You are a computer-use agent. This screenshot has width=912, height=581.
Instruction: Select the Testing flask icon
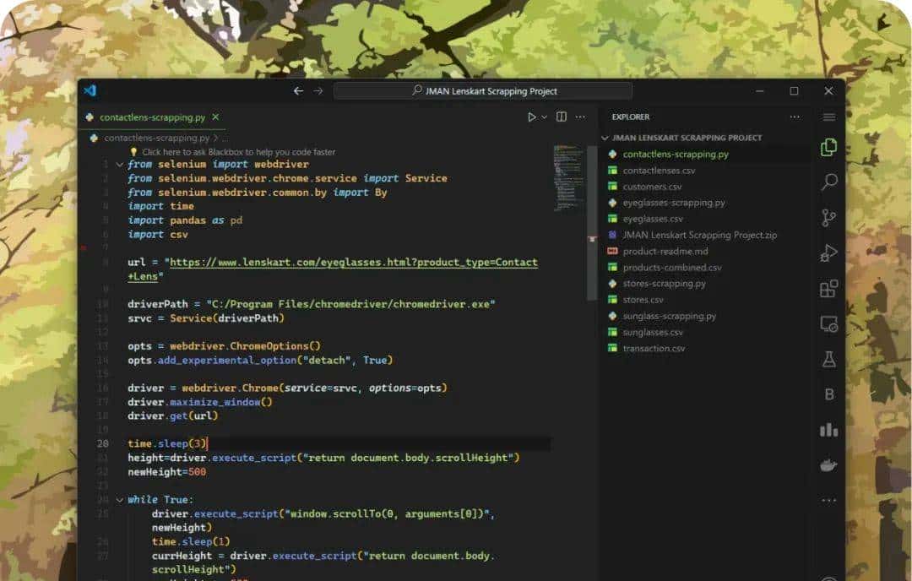[828, 359]
